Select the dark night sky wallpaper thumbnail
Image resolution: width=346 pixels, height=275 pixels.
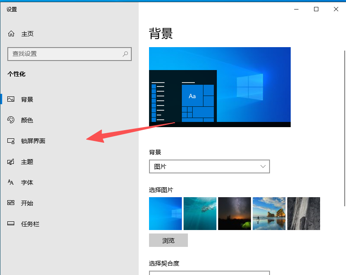[234, 213]
